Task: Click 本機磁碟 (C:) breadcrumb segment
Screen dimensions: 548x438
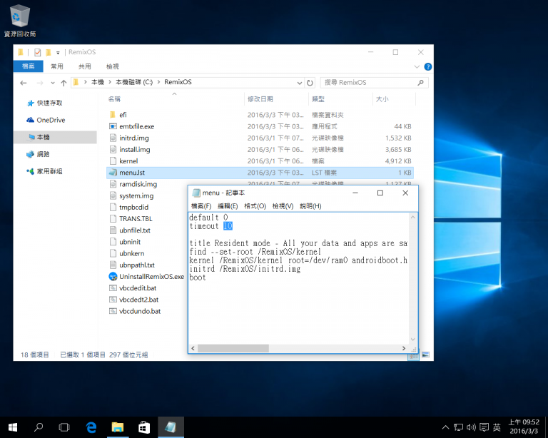Action: 134,82
